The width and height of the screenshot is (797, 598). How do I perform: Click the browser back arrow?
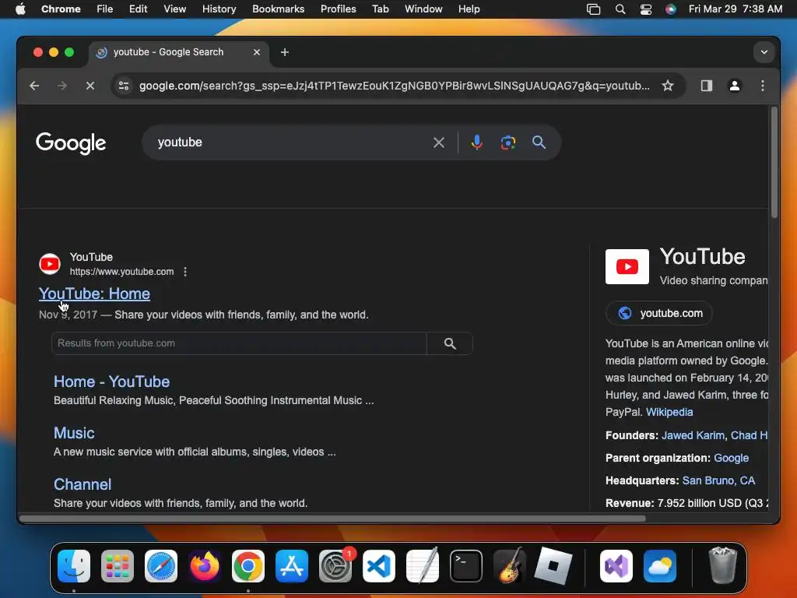tap(34, 86)
